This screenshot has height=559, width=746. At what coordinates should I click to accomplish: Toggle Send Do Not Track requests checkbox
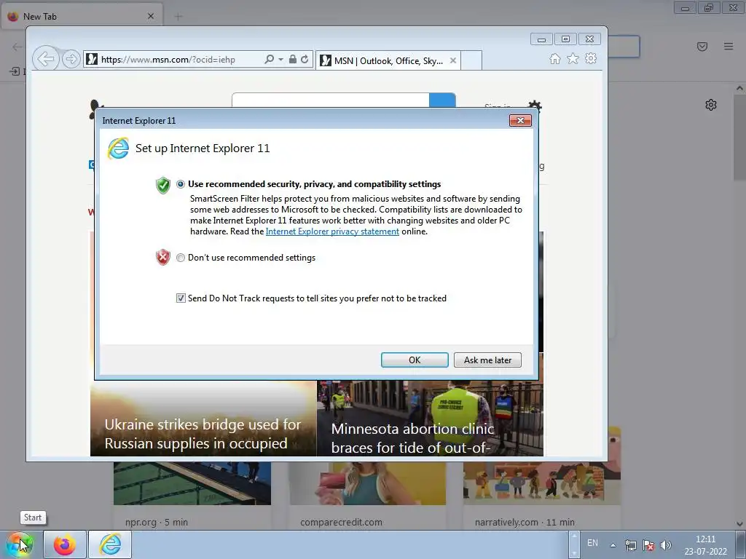click(x=181, y=298)
